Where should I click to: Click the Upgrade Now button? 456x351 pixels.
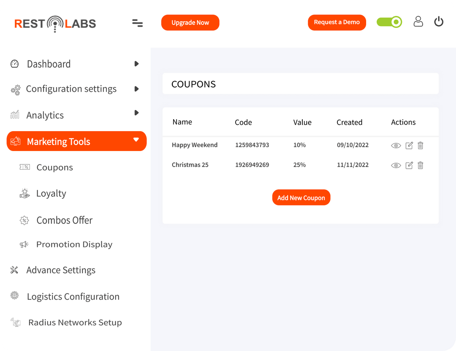[190, 22]
